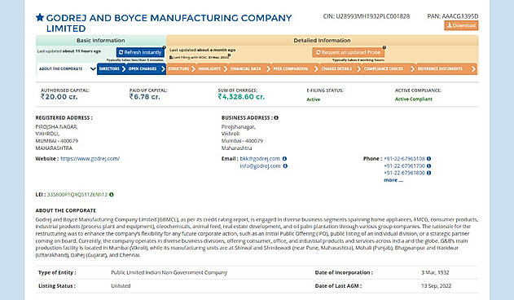Download the company report

pos(461,25)
